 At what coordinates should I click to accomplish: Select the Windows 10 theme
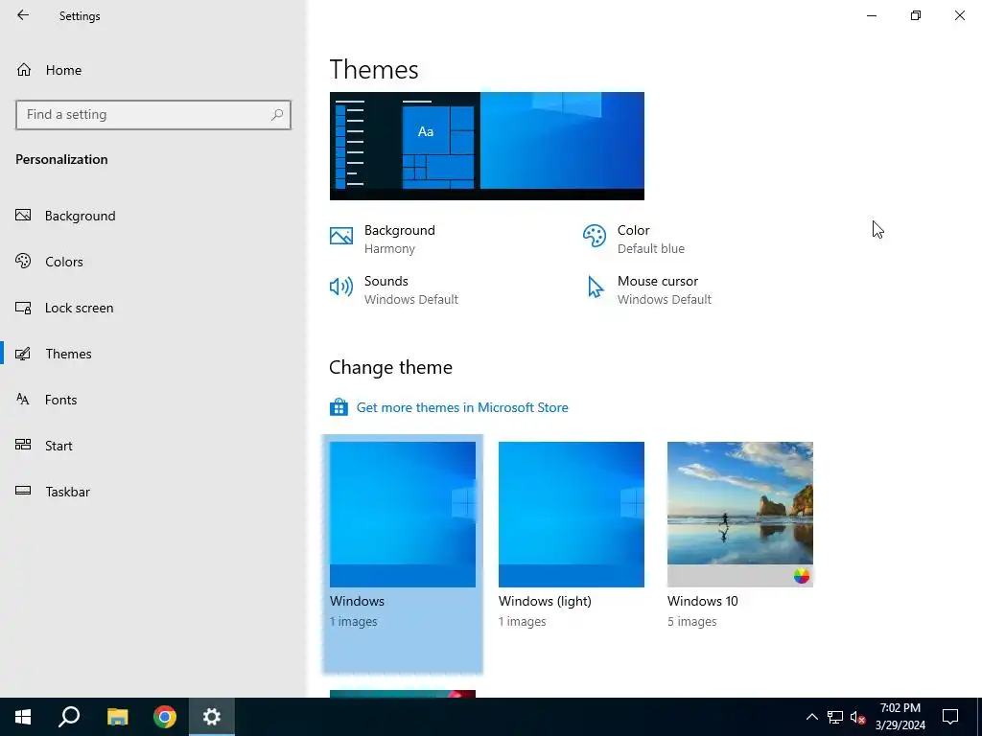[740, 515]
